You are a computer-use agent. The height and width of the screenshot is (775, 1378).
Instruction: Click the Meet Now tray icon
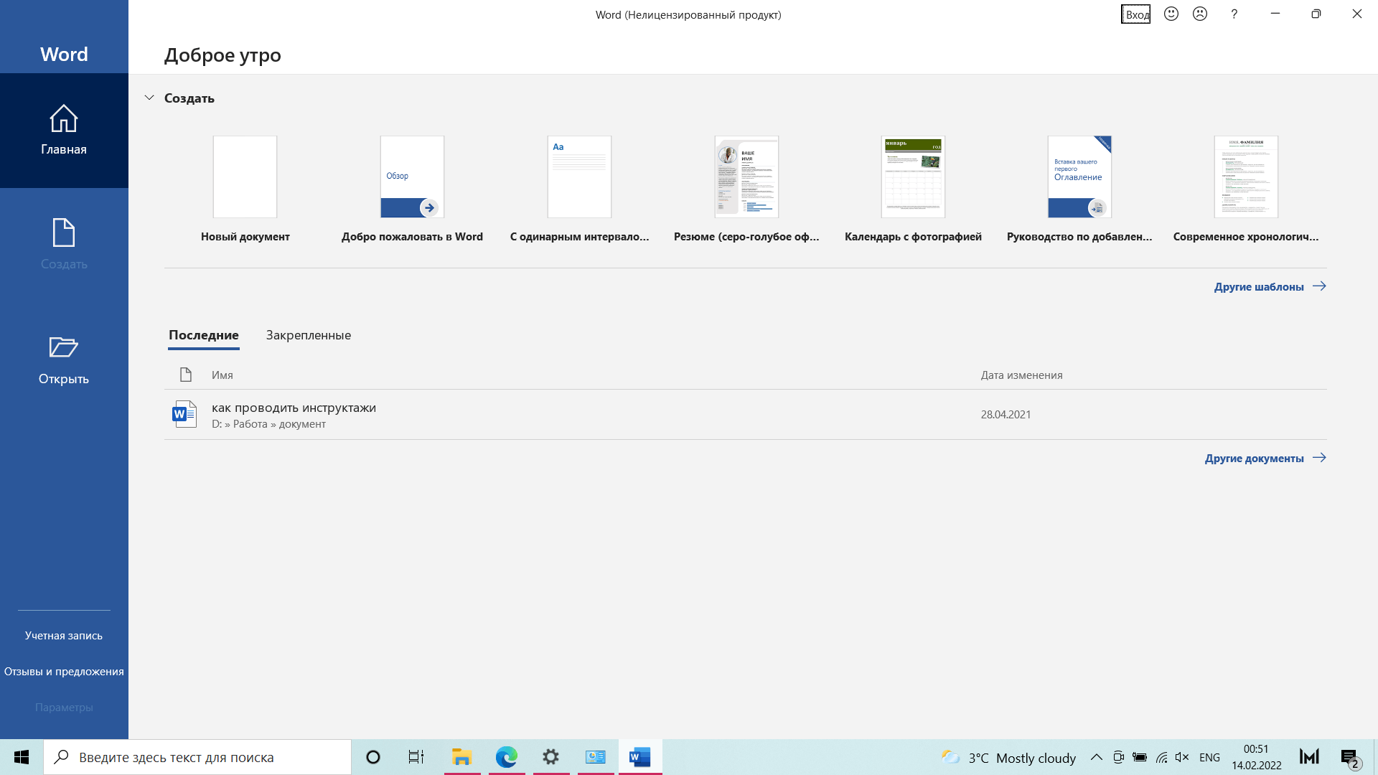(x=1118, y=757)
